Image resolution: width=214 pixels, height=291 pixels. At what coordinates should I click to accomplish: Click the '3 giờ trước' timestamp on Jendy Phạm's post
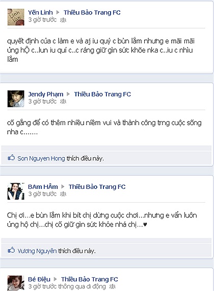42,102
